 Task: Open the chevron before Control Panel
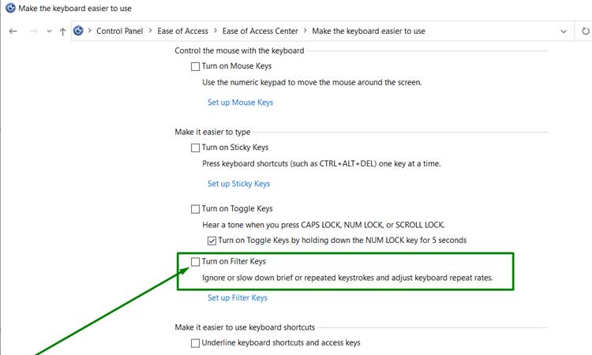(90, 31)
